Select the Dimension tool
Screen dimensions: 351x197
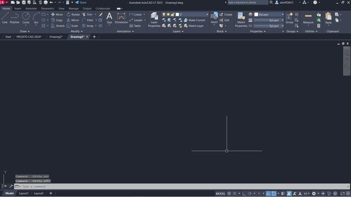[x=121, y=18]
